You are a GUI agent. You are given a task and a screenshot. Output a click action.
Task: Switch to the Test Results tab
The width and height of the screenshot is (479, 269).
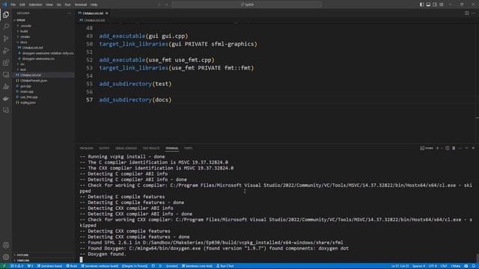click(x=151, y=148)
